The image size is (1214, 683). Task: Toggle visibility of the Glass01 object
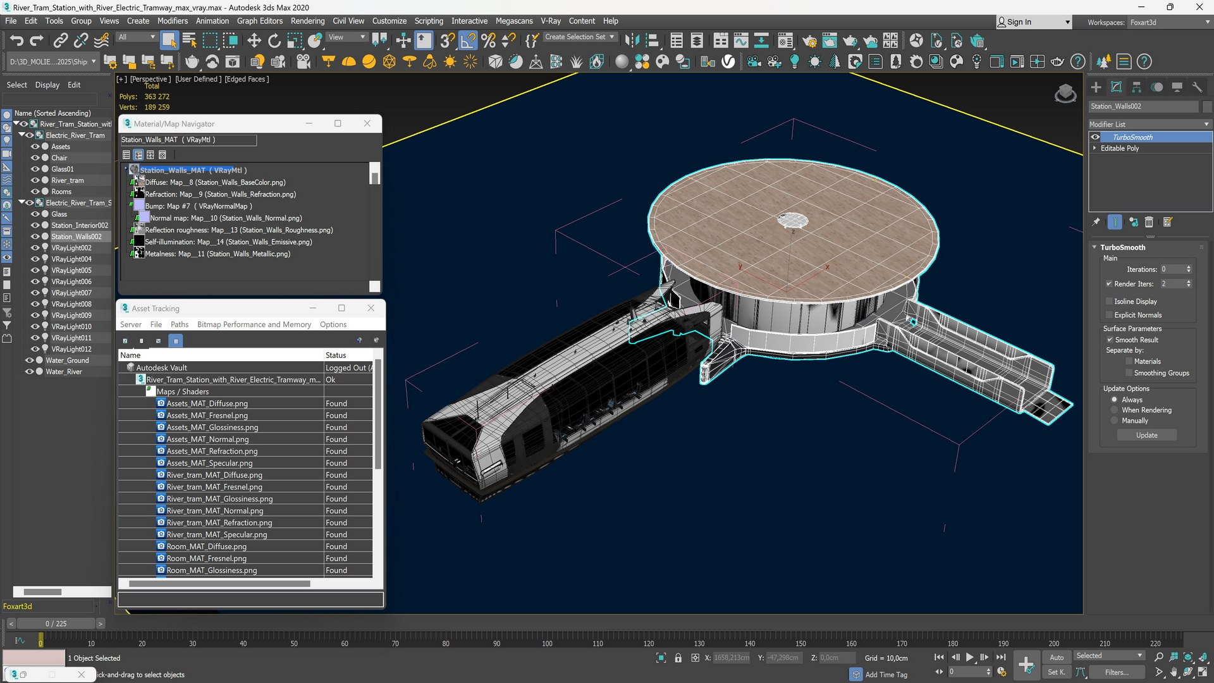point(35,169)
